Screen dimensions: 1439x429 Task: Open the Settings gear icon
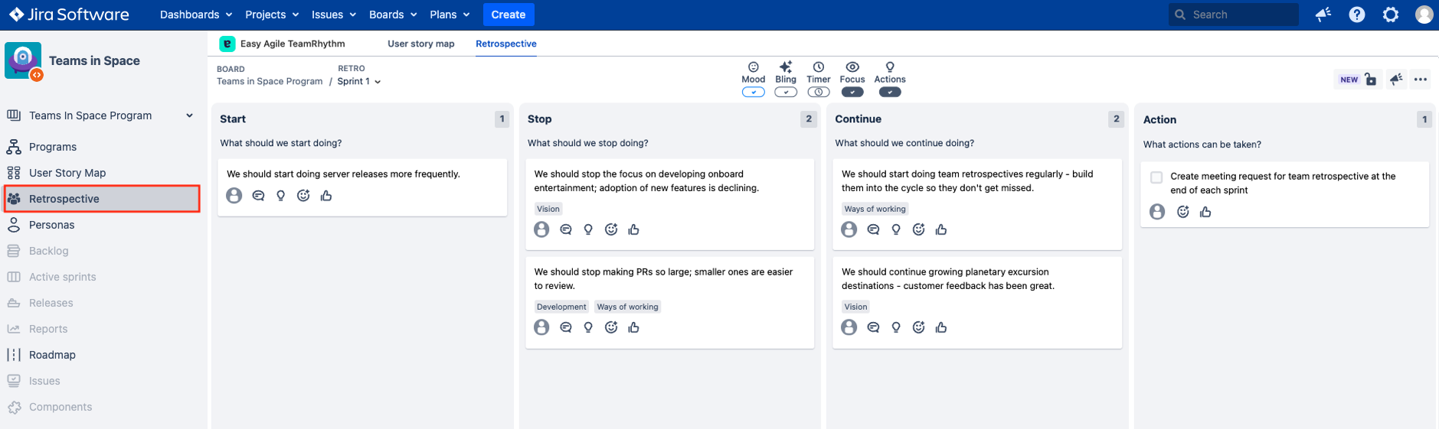click(x=1391, y=15)
